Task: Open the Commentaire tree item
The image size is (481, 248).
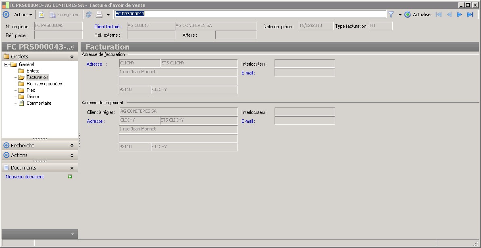Action: 39,103
